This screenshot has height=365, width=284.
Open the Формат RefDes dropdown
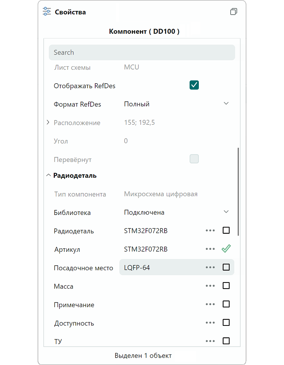[226, 104]
